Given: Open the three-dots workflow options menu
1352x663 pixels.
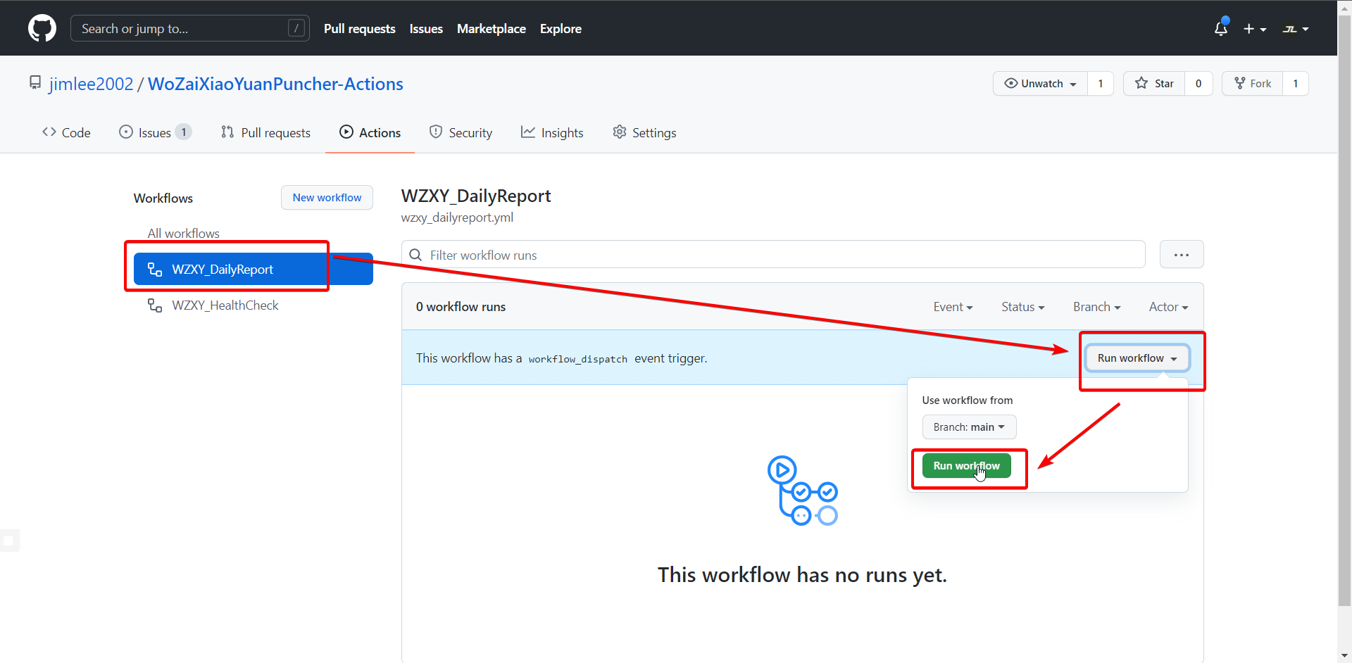Looking at the screenshot, I should coord(1182,255).
